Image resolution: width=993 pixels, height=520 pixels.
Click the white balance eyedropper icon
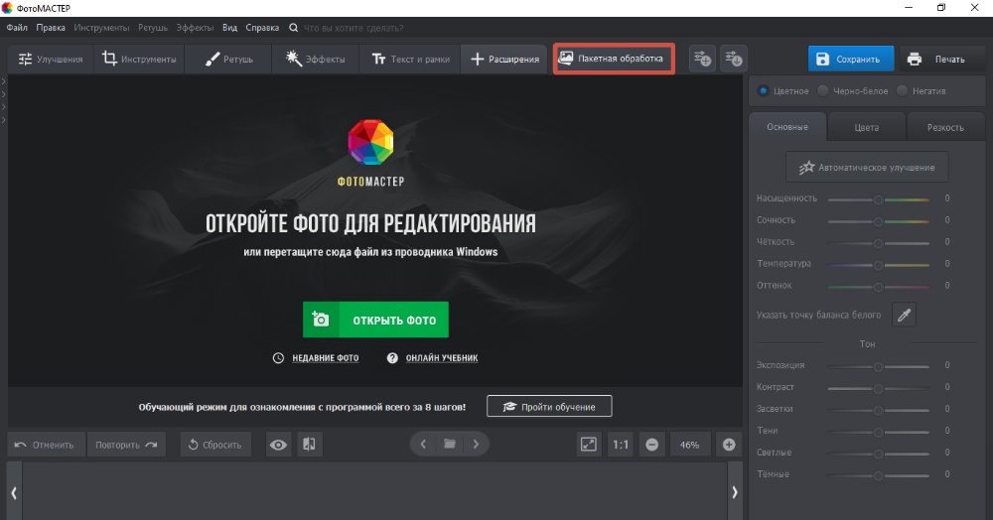[904, 315]
